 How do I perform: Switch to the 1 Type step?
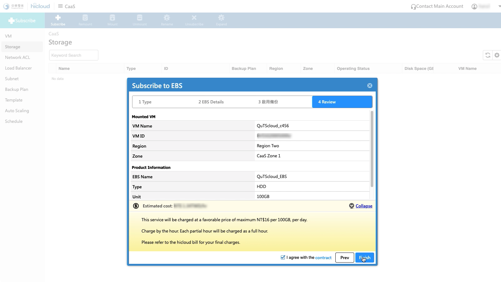click(145, 102)
